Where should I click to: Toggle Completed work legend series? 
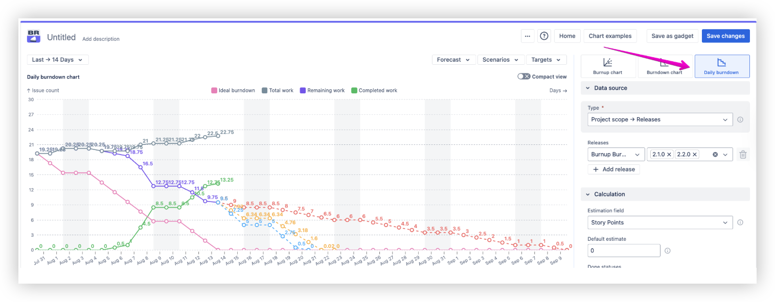point(374,90)
